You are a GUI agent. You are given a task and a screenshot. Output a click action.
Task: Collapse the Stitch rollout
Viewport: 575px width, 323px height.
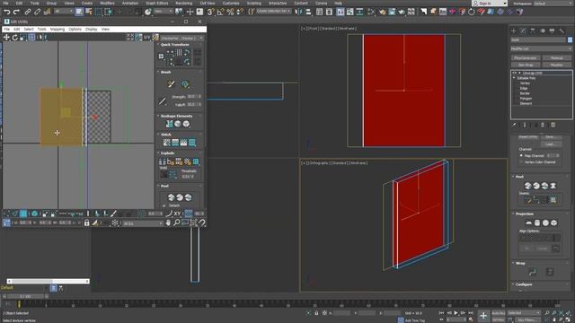(165, 135)
